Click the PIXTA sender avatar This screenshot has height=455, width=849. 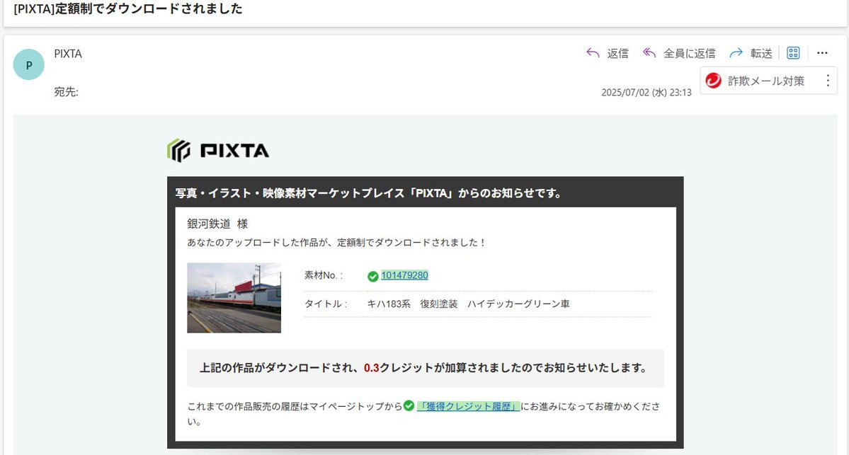pos(29,64)
